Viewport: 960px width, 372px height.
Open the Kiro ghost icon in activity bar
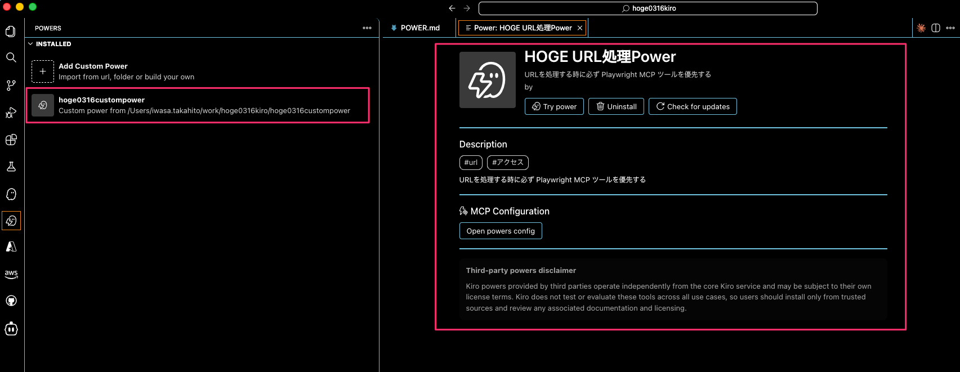(x=11, y=194)
